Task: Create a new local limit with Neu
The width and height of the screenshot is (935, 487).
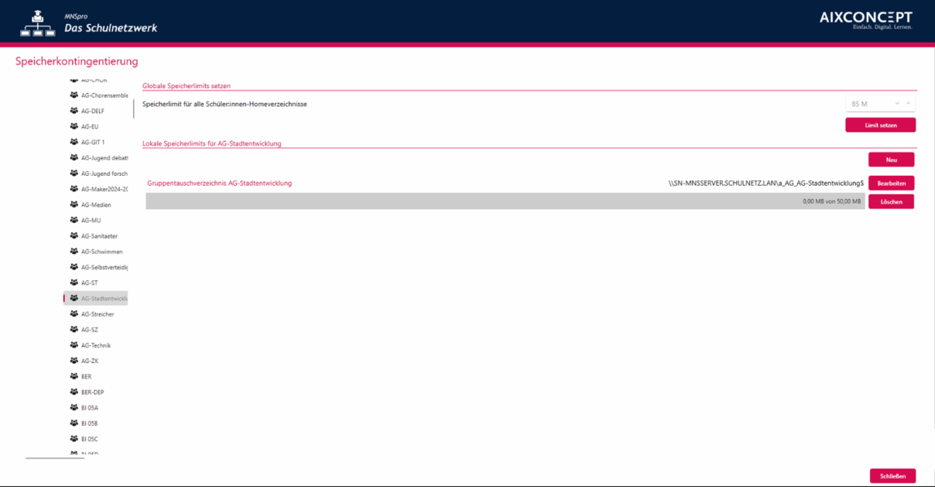Action: click(x=891, y=159)
